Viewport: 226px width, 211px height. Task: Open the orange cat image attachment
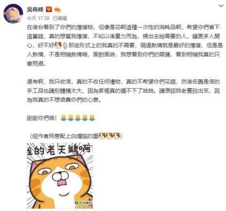[60, 176]
